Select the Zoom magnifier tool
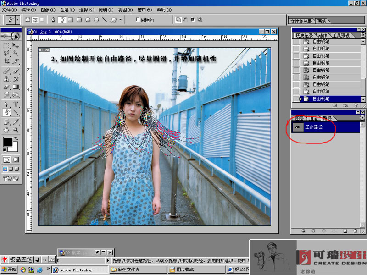This screenshot has height=275, width=367. [16, 130]
